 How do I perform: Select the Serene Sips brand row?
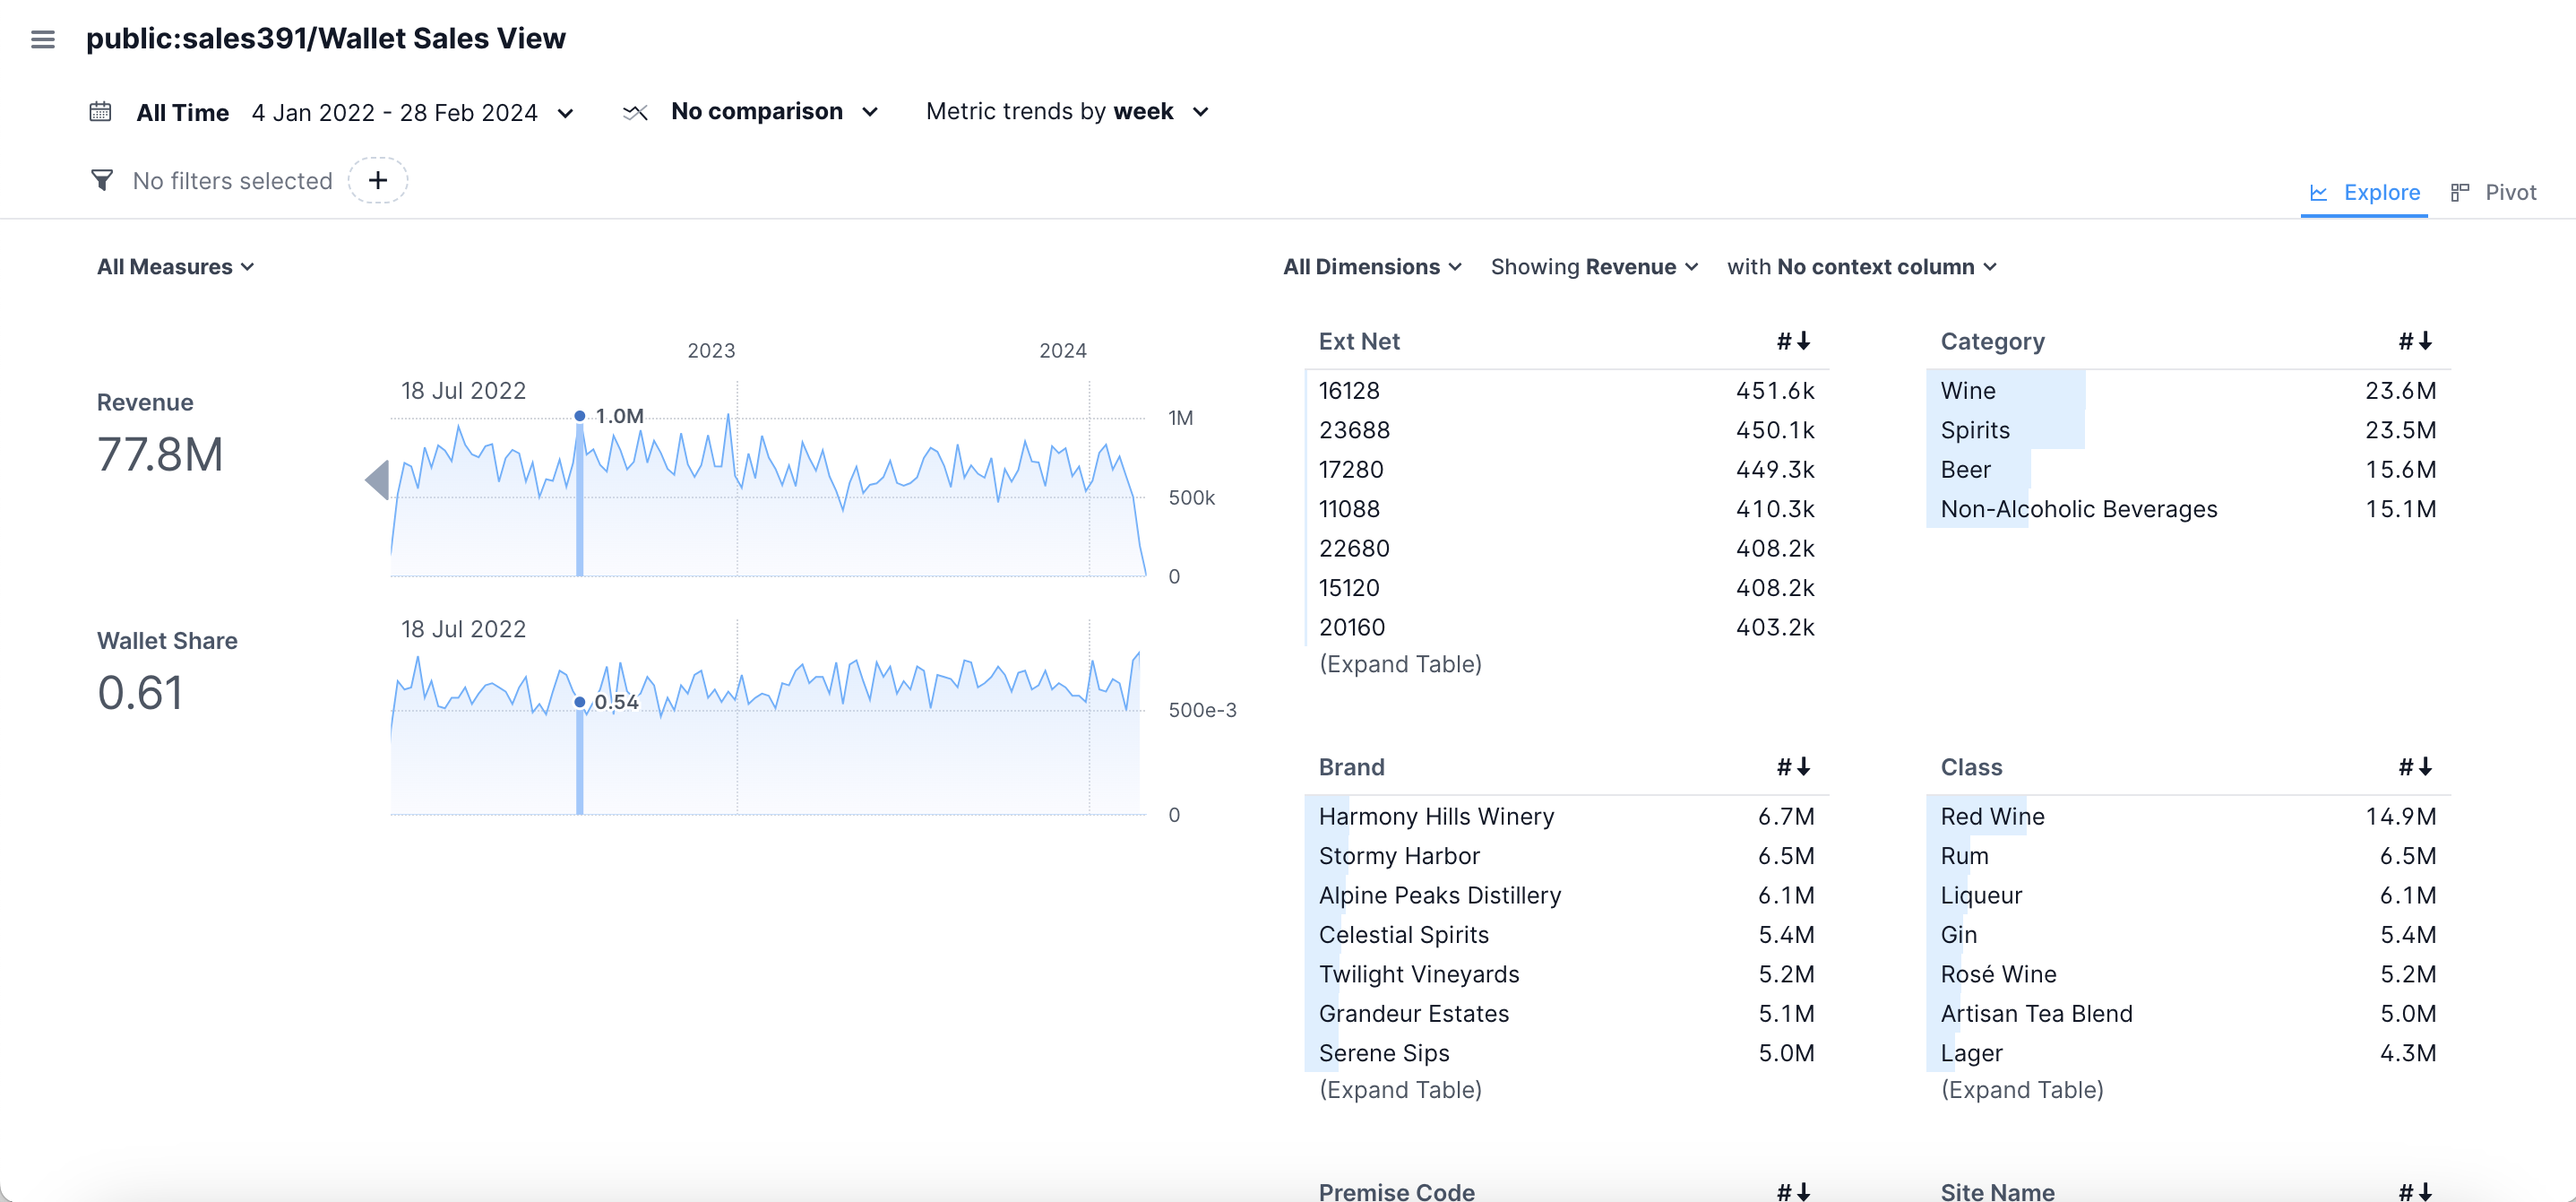pyautogui.click(x=1566, y=1053)
